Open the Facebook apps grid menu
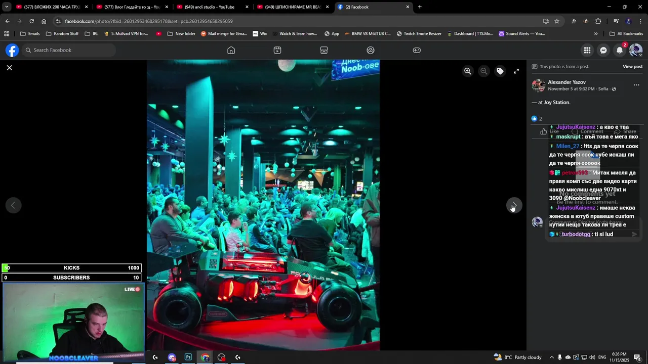648x364 pixels. click(587, 50)
